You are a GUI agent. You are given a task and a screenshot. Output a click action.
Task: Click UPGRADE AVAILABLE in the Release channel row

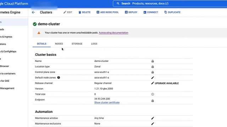(167, 83)
